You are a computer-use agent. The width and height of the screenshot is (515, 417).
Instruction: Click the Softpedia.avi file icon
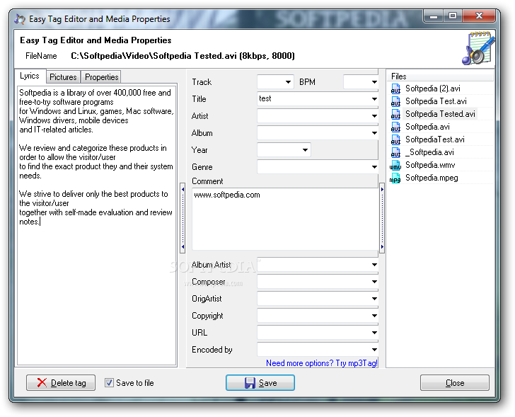[395, 127]
